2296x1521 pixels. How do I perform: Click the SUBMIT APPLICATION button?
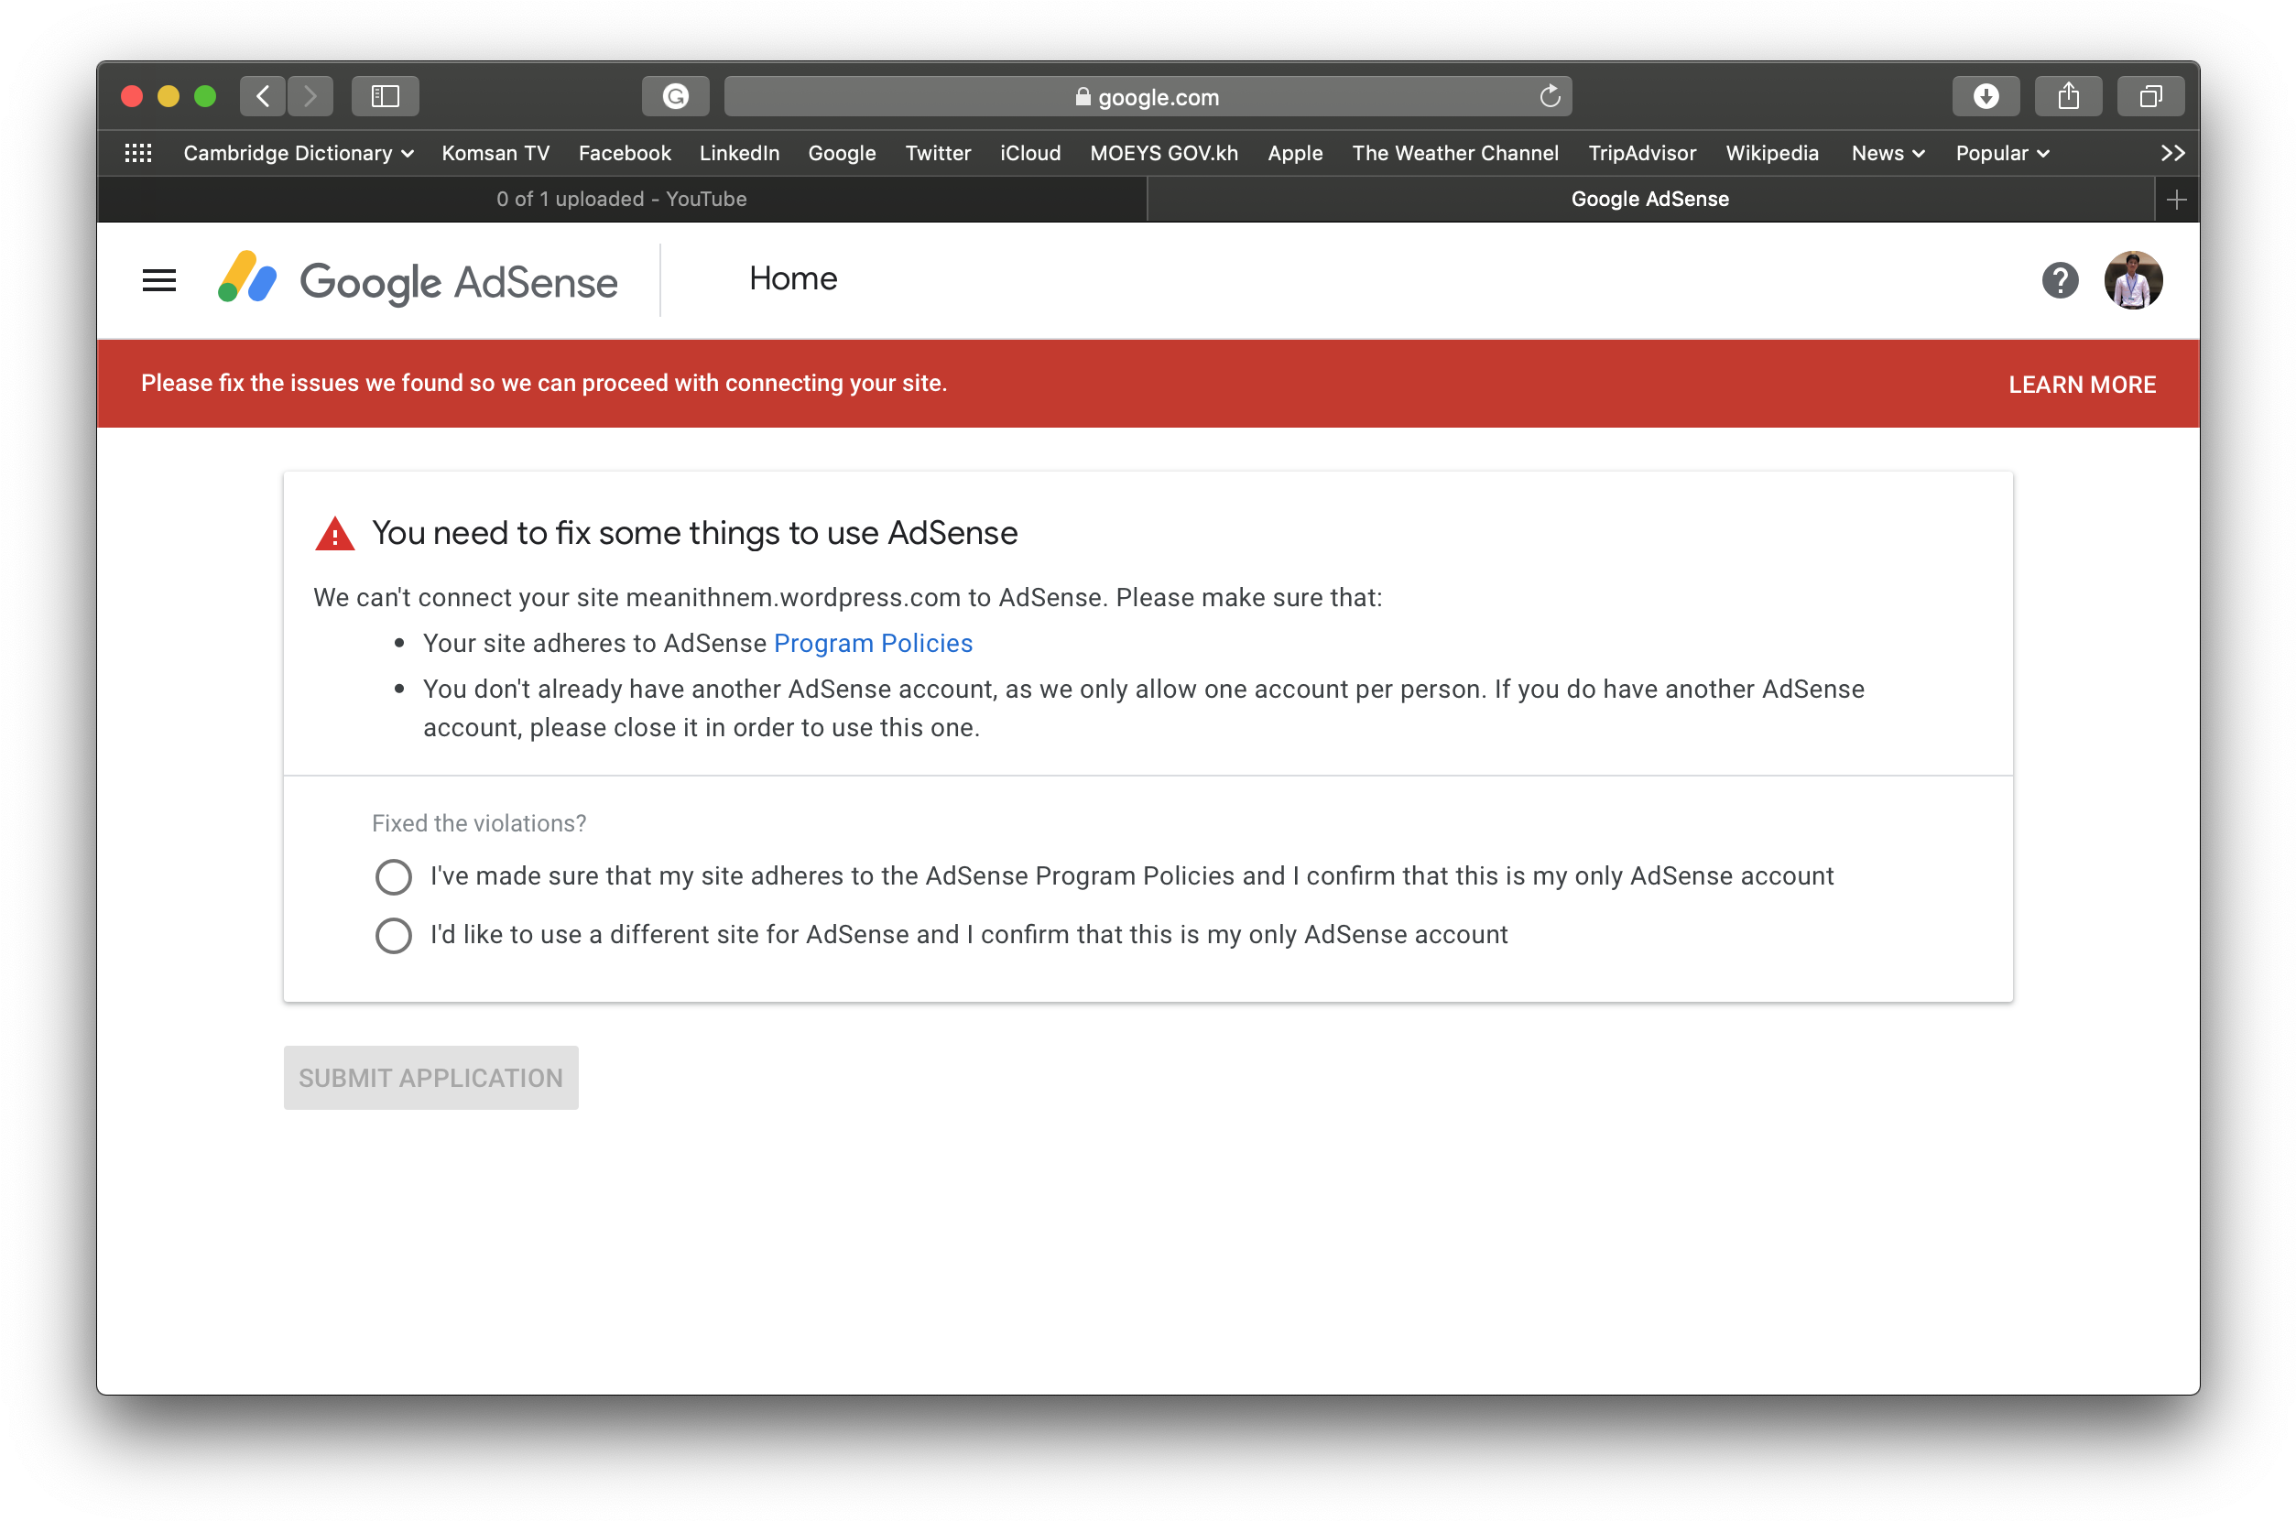coord(430,1078)
